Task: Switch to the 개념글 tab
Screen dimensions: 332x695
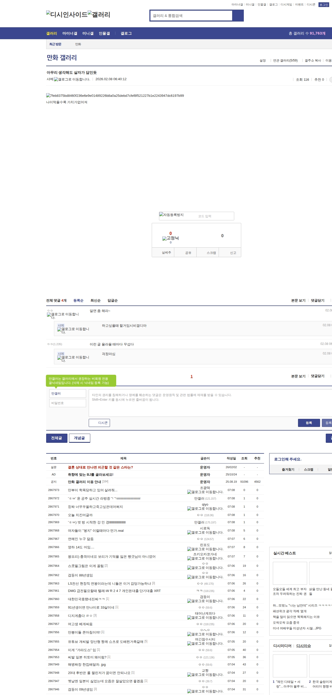Action: click(x=79, y=438)
